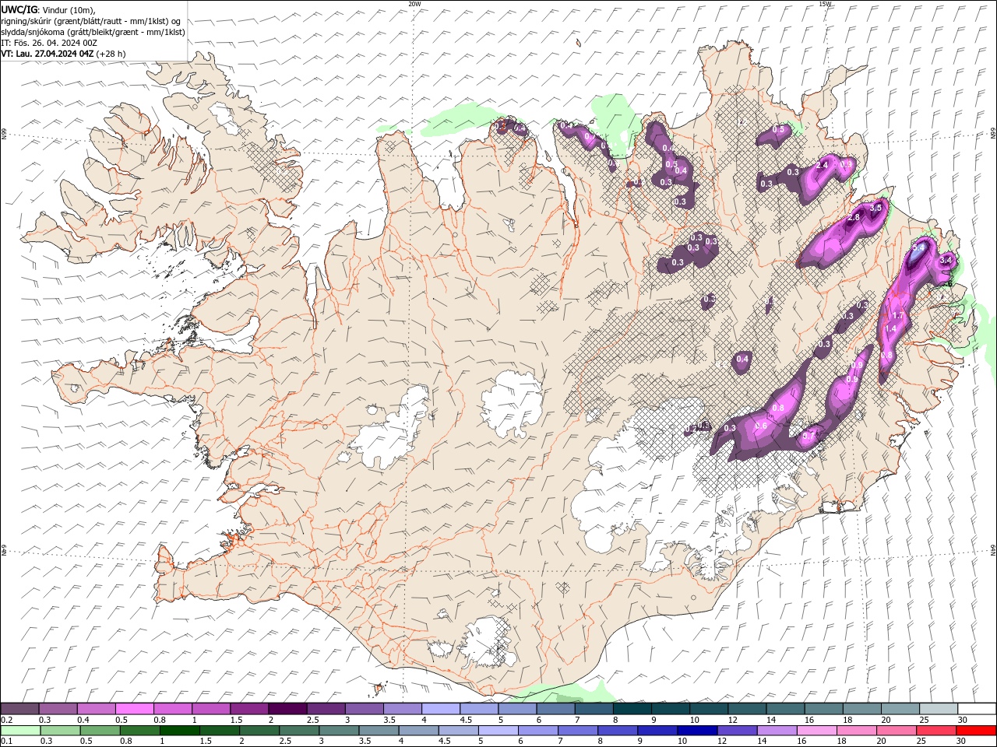Pick the darkest green 1–1.5 rain legend swatch

point(180,731)
